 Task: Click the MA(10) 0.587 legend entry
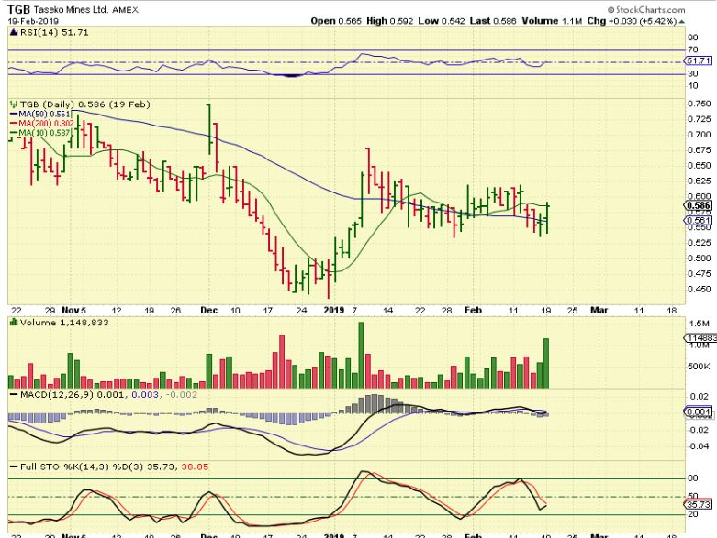(40, 133)
